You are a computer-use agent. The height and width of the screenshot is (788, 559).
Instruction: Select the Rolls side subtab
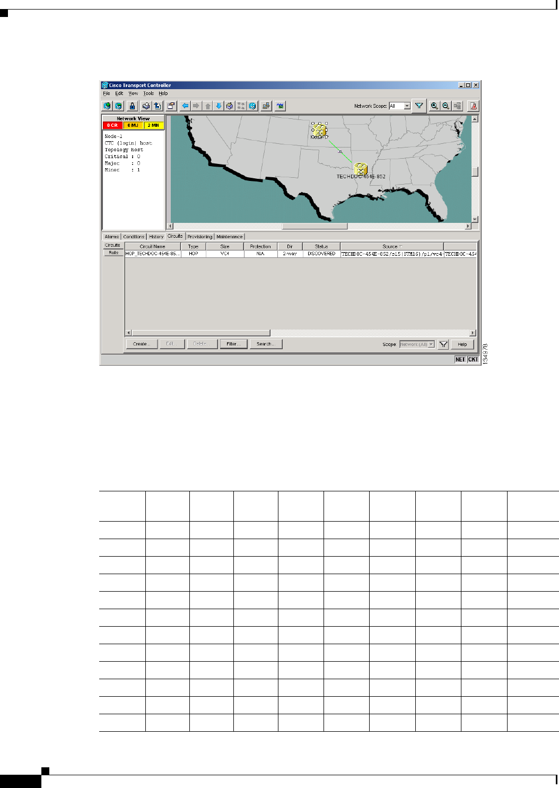pos(113,253)
